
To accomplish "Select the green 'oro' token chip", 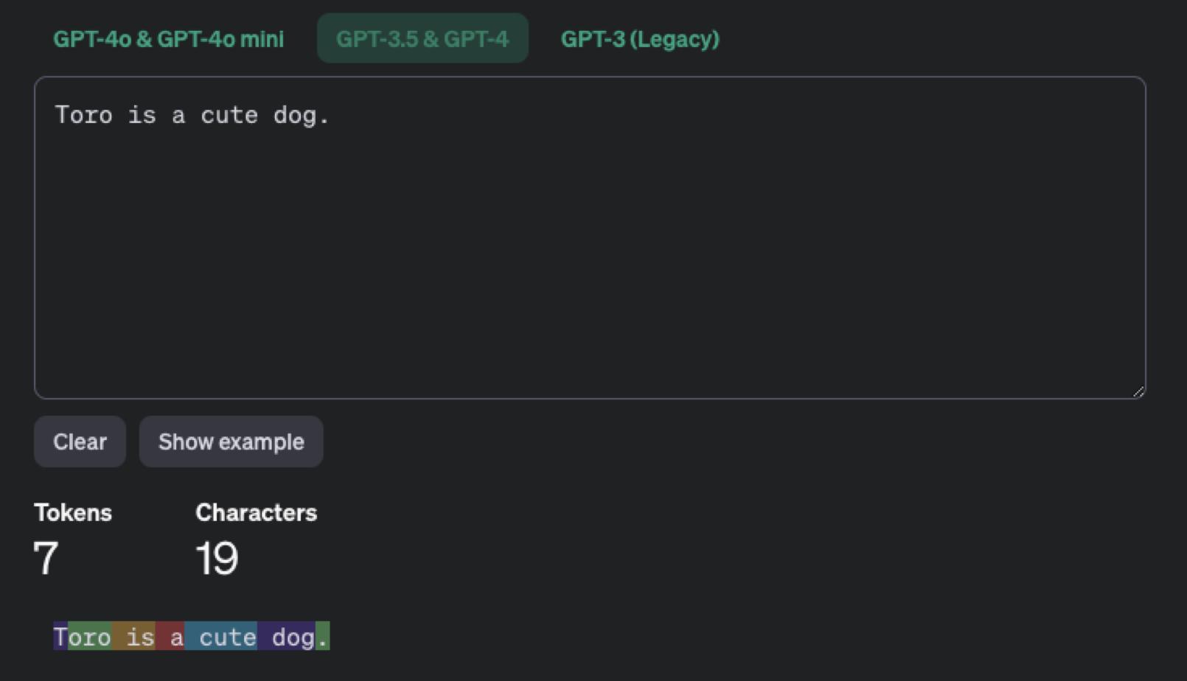I will tap(89, 636).
